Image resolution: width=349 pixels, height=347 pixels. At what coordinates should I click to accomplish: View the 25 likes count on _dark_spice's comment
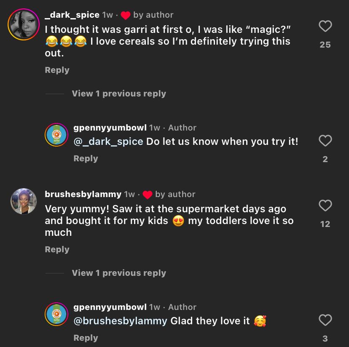(325, 45)
